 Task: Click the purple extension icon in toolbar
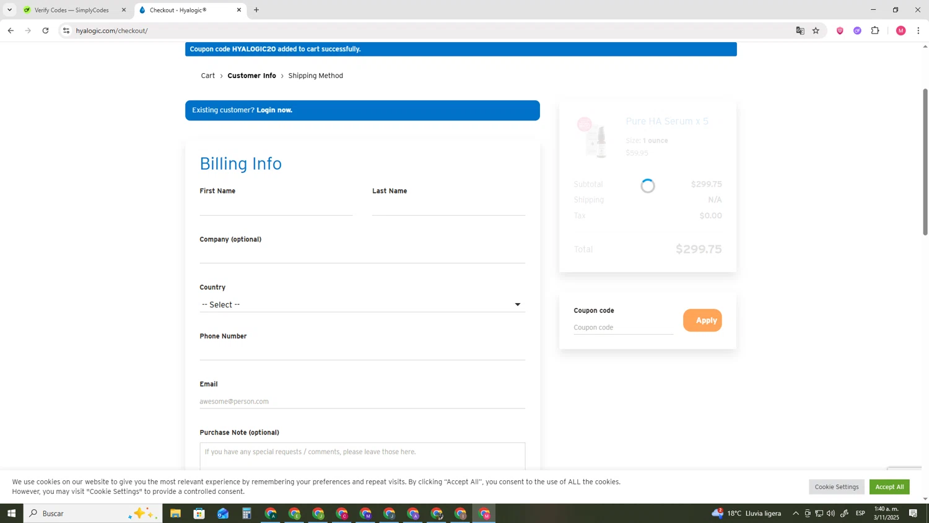point(857,30)
